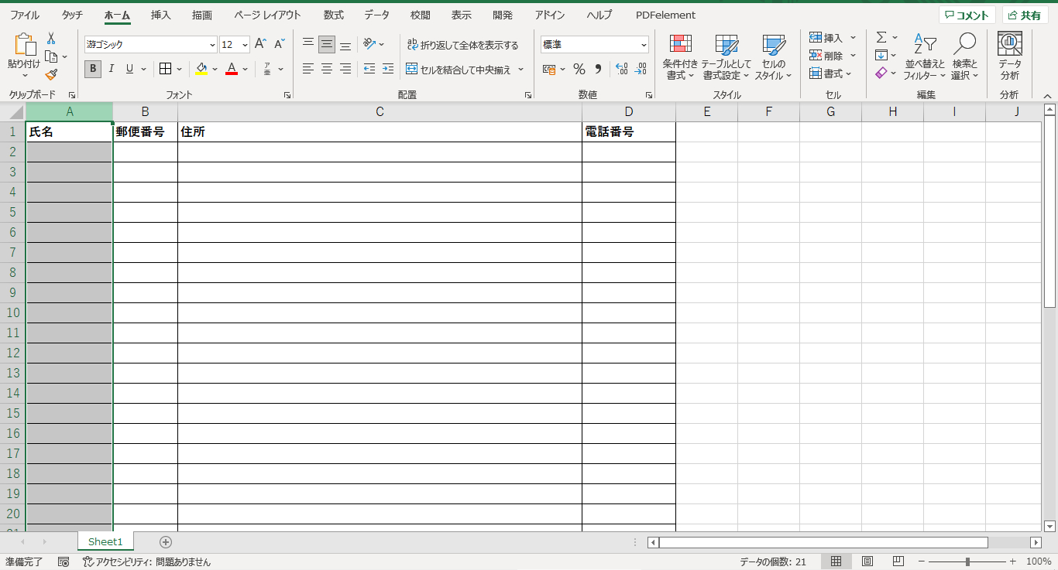This screenshot has width=1058, height=570.
Task: Open 書式 format cells dropdown
Action: [x=830, y=73]
